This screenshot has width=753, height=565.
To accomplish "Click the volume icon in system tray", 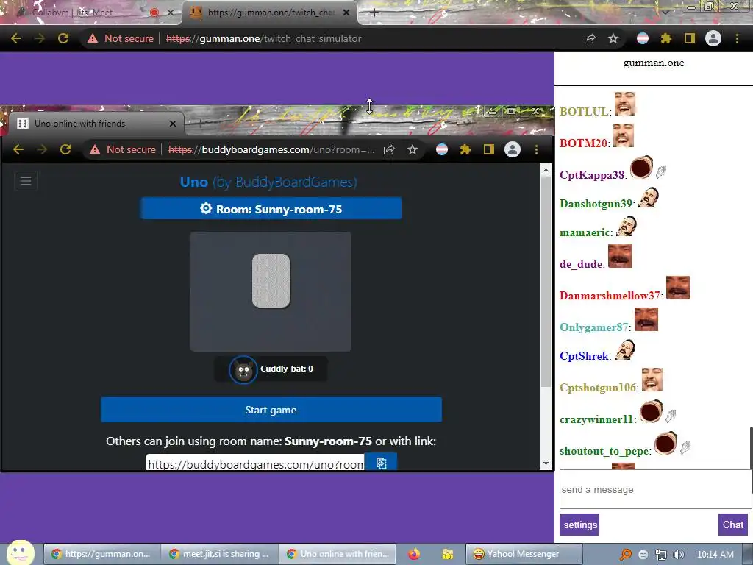I will point(679,555).
